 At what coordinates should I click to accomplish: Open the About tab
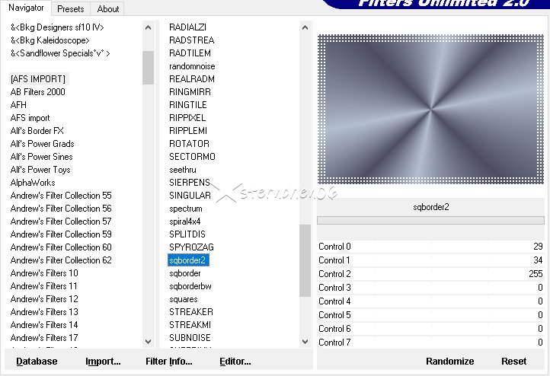(x=108, y=9)
